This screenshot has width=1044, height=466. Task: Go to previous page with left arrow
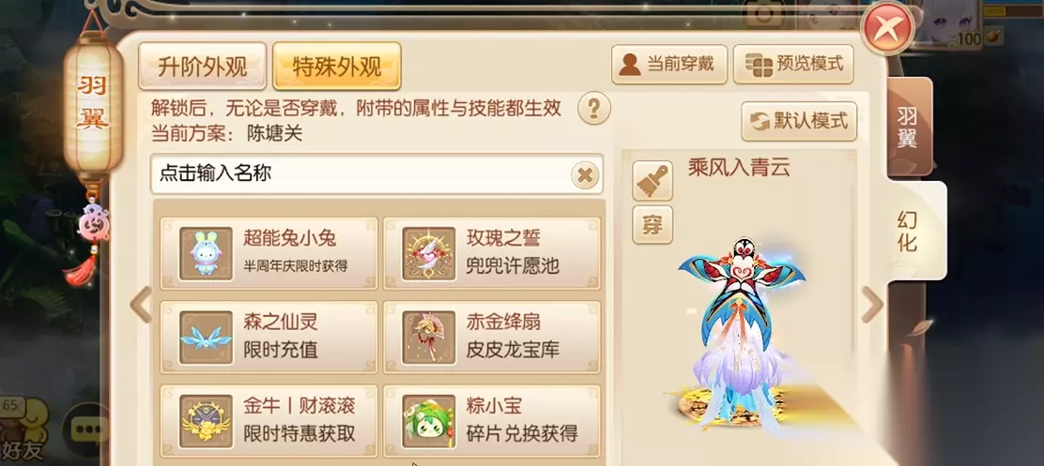[x=141, y=305]
